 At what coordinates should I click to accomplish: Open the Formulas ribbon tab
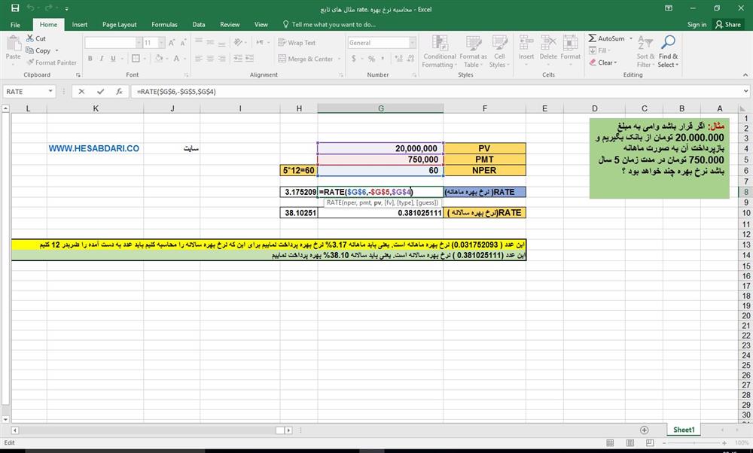pyautogui.click(x=164, y=24)
